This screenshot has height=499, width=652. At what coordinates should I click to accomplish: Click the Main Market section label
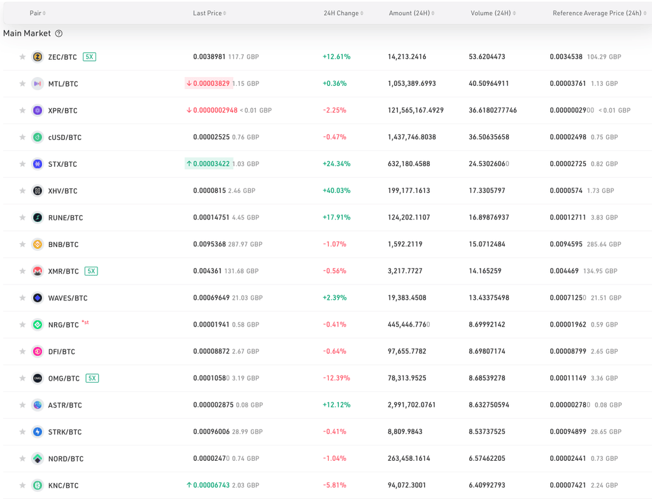pyautogui.click(x=27, y=33)
